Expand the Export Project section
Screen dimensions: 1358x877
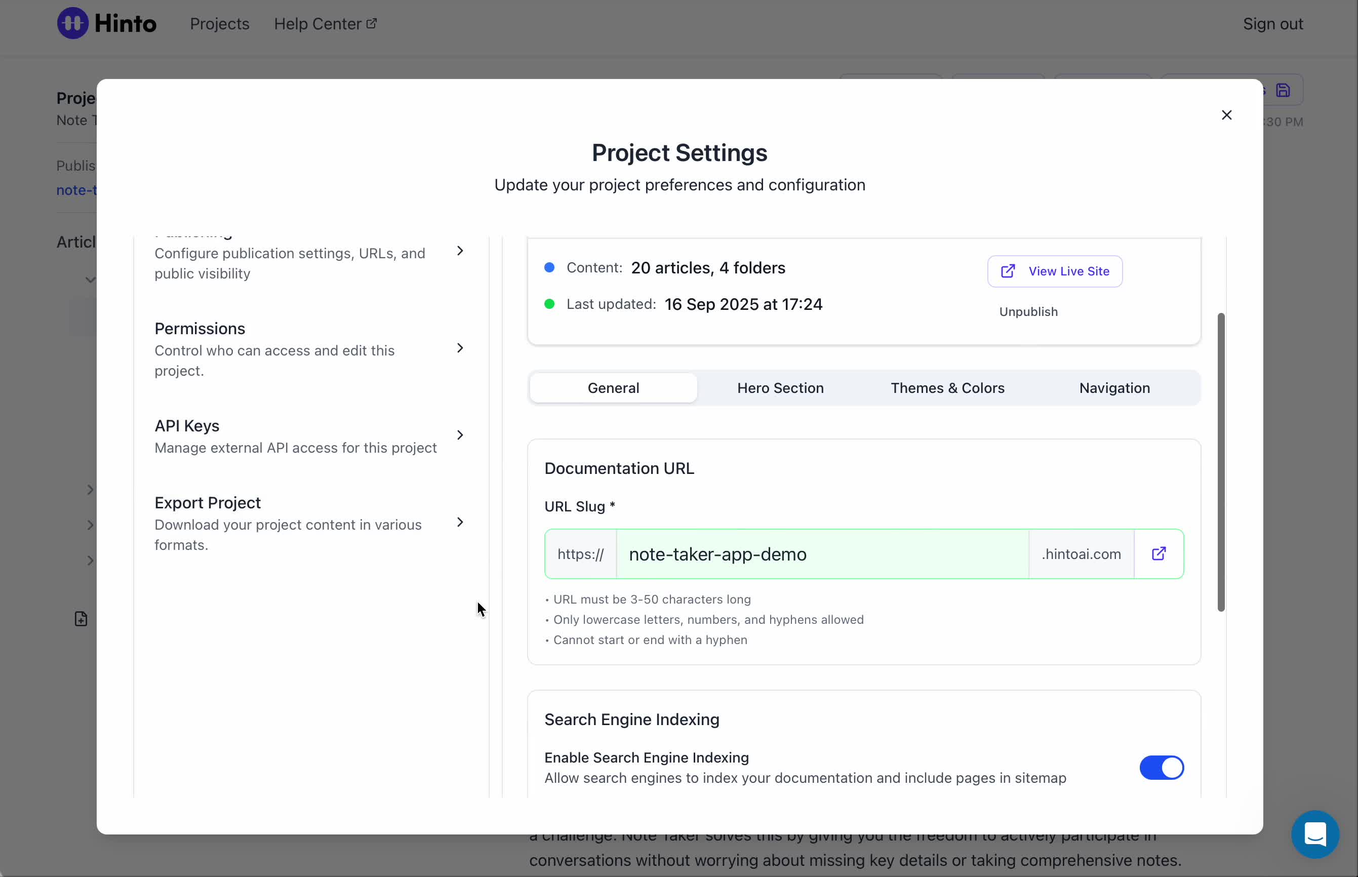click(x=459, y=522)
